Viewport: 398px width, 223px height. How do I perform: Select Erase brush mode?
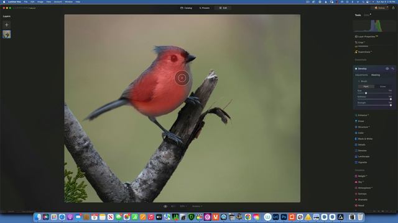point(383,87)
